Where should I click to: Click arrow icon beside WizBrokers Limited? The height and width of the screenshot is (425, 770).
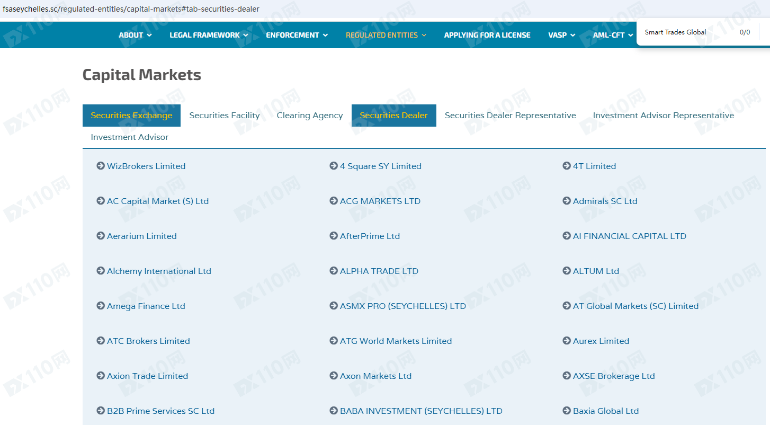(x=101, y=166)
